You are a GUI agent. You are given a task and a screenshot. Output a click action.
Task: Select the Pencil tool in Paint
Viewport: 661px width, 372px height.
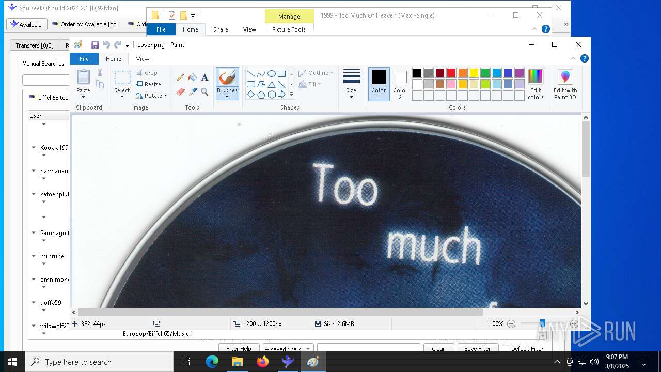(x=180, y=78)
